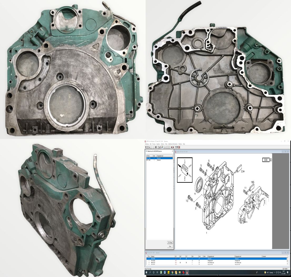
Task: Click callout number 4 beside the shaft seal
Action: [x=195, y=194]
